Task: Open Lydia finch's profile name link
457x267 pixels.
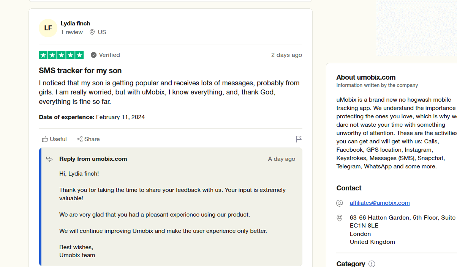Action: [75, 24]
